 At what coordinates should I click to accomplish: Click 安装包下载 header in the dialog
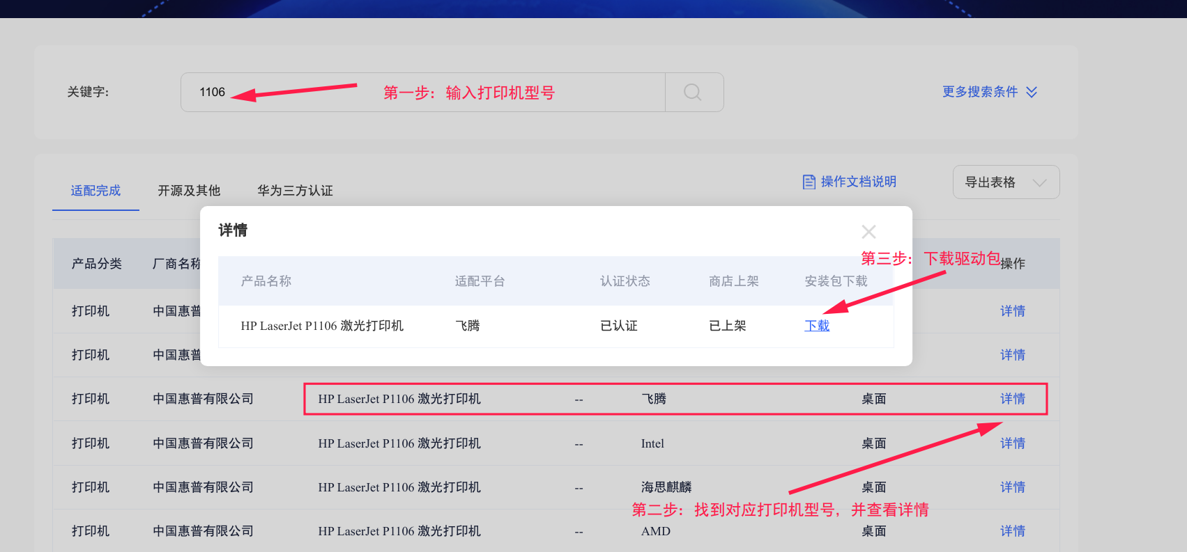click(836, 281)
